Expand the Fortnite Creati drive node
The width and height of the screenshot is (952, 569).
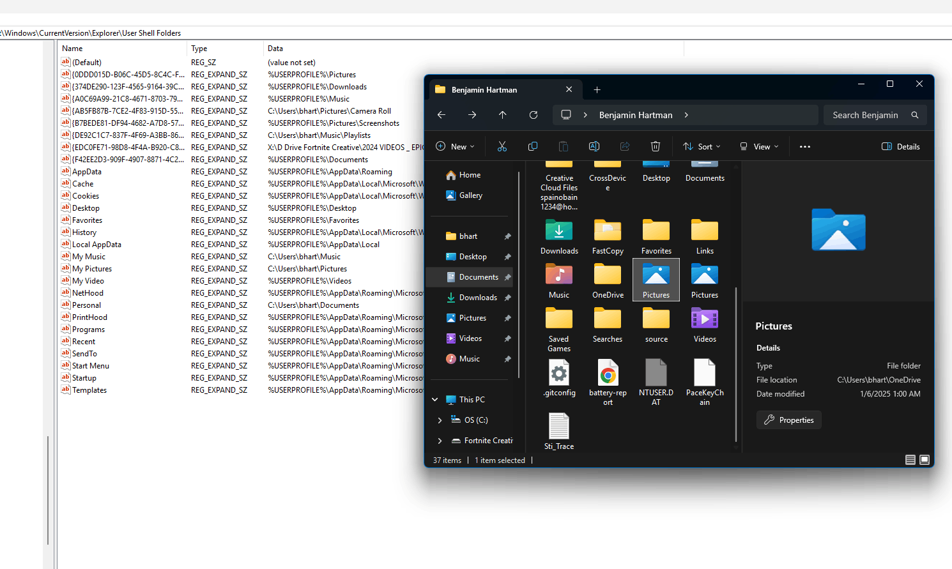(x=440, y=441)
